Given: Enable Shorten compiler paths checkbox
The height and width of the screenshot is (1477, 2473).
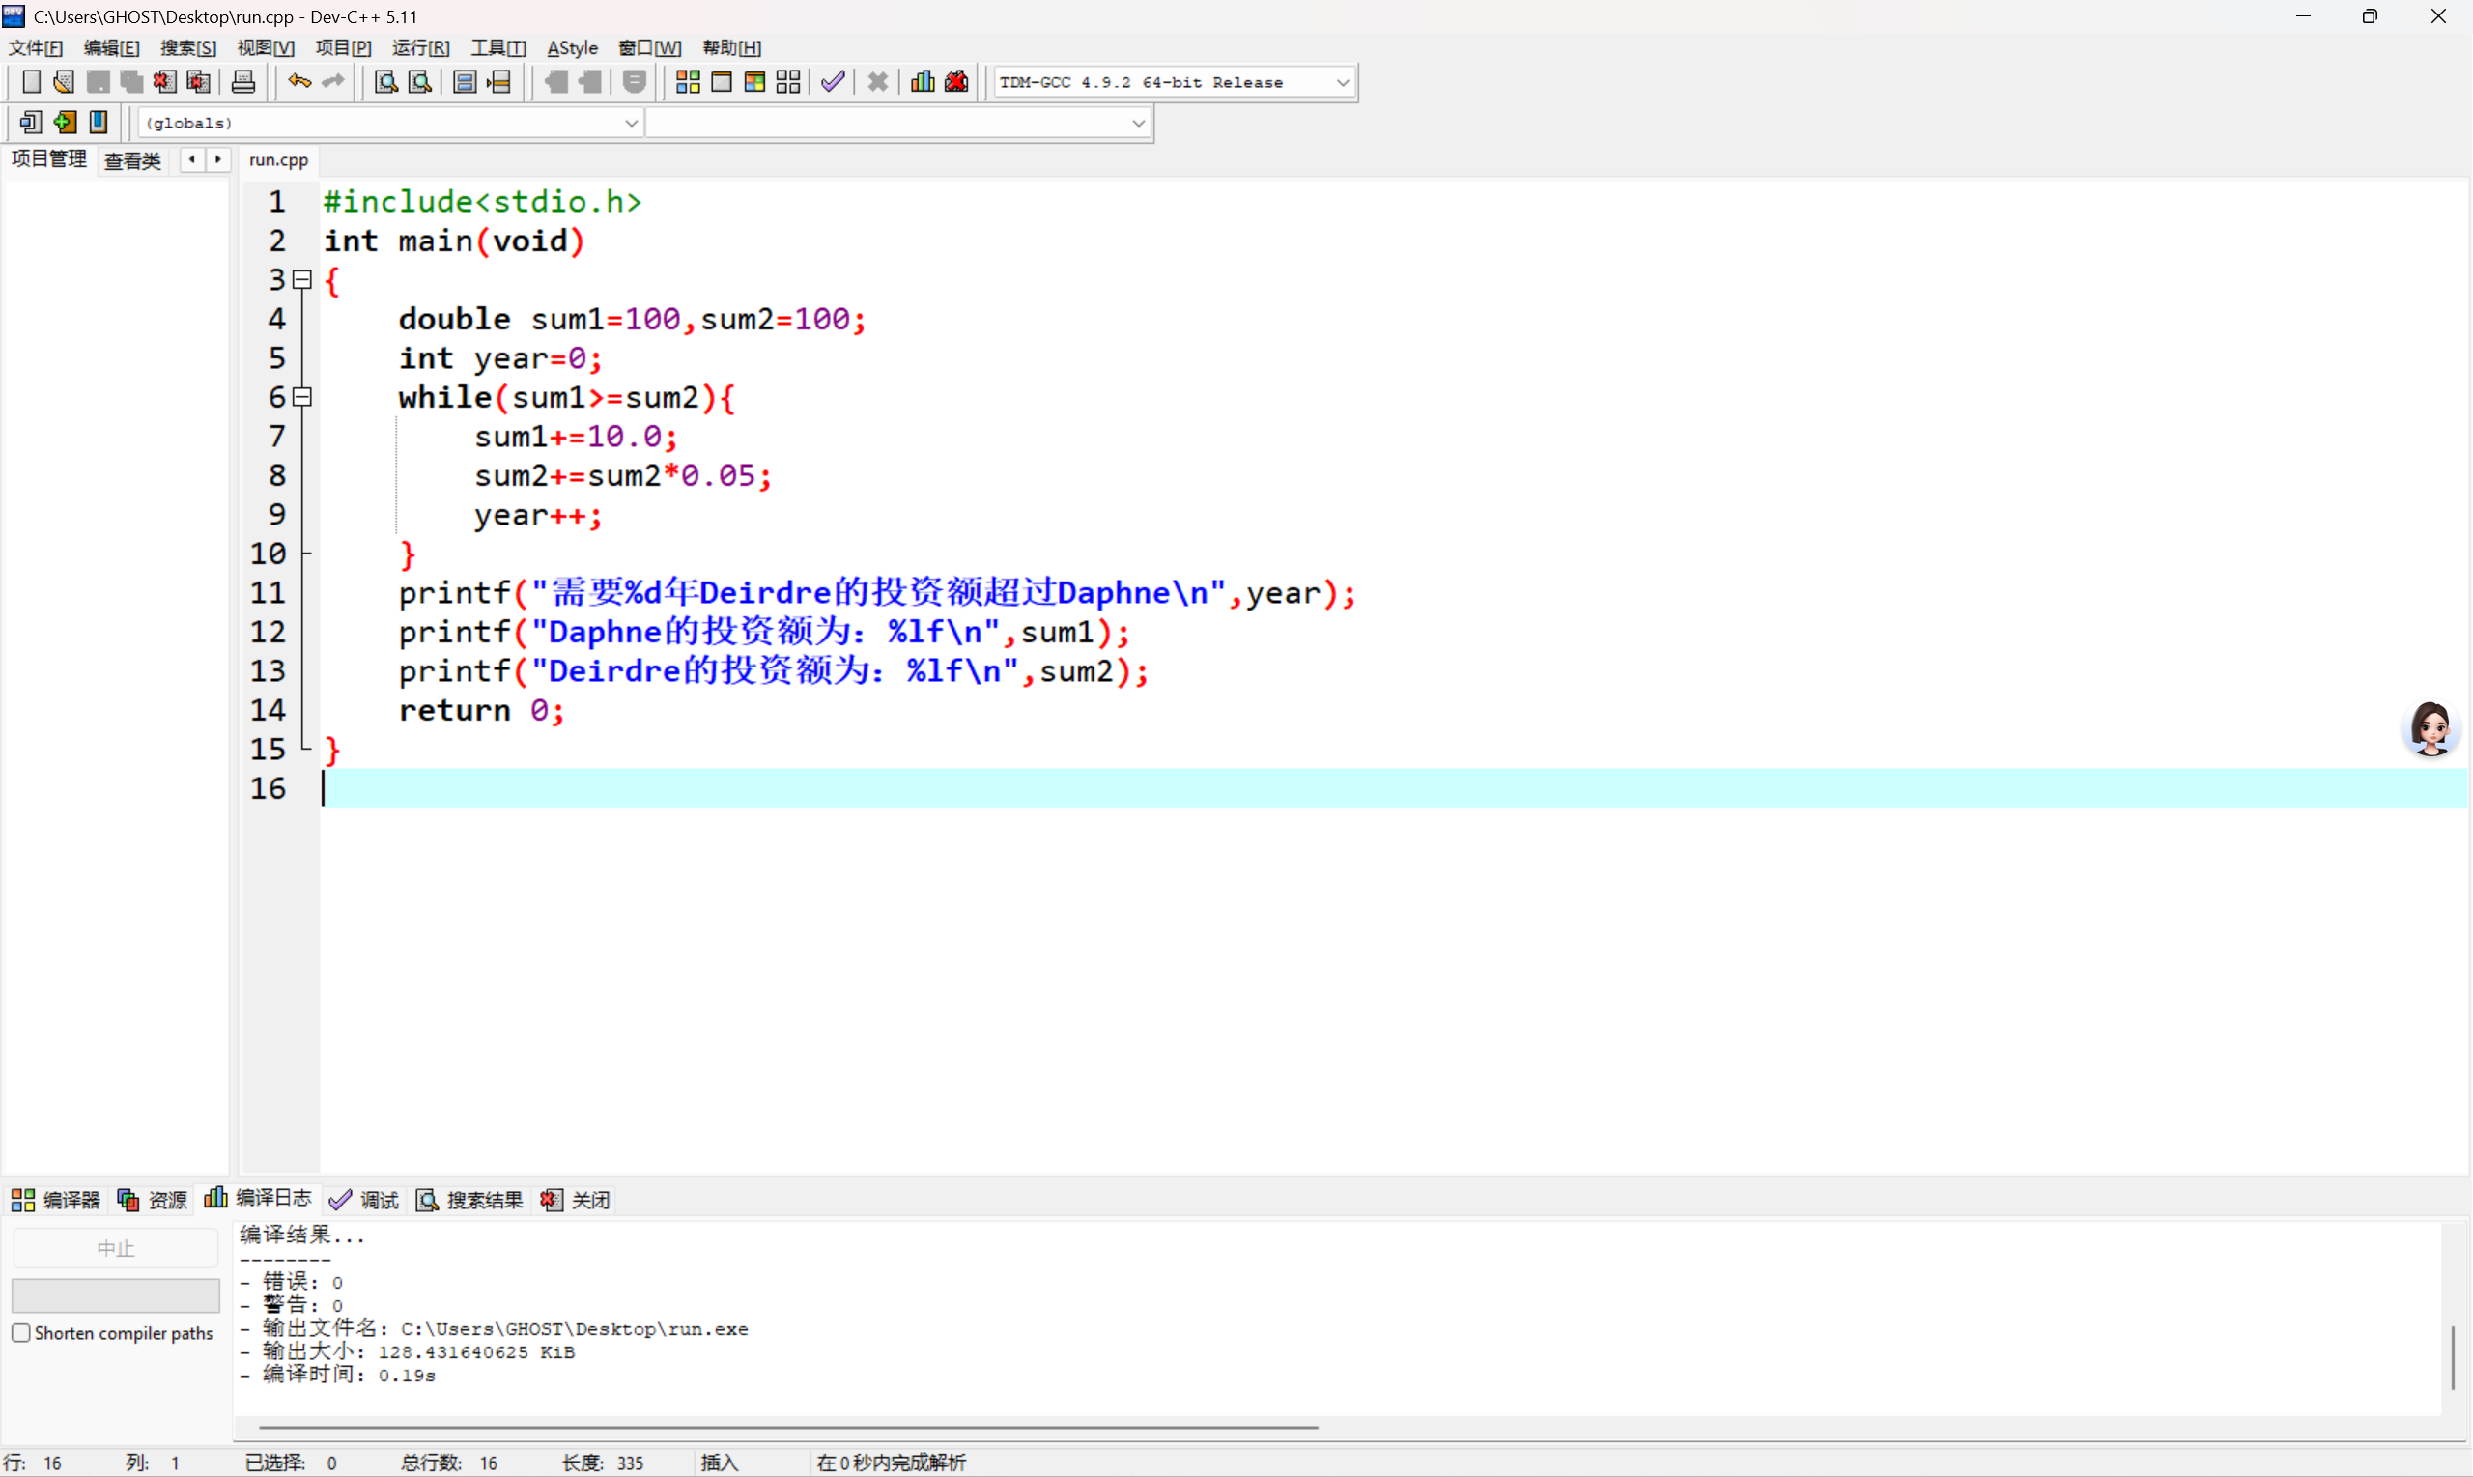Looking at the screenshot, I should (x=21, y=1333).
